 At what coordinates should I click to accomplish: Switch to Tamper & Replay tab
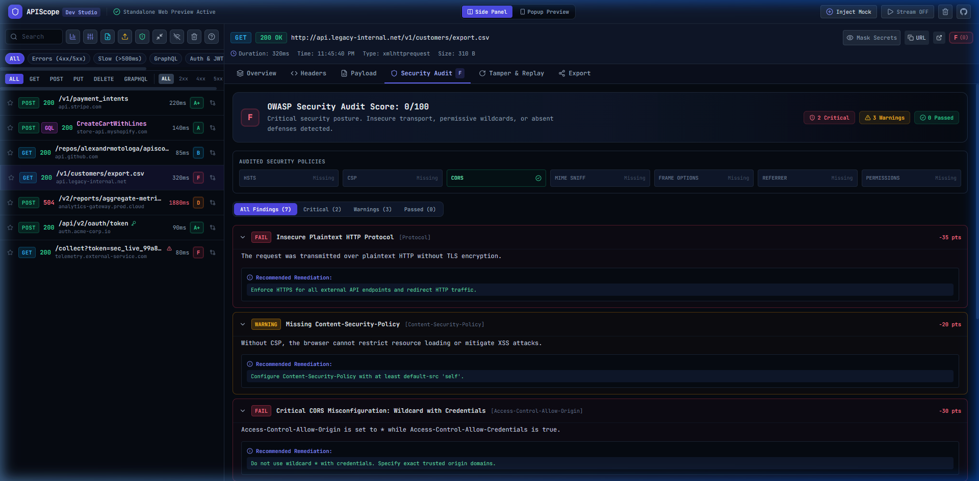(511, 73)
